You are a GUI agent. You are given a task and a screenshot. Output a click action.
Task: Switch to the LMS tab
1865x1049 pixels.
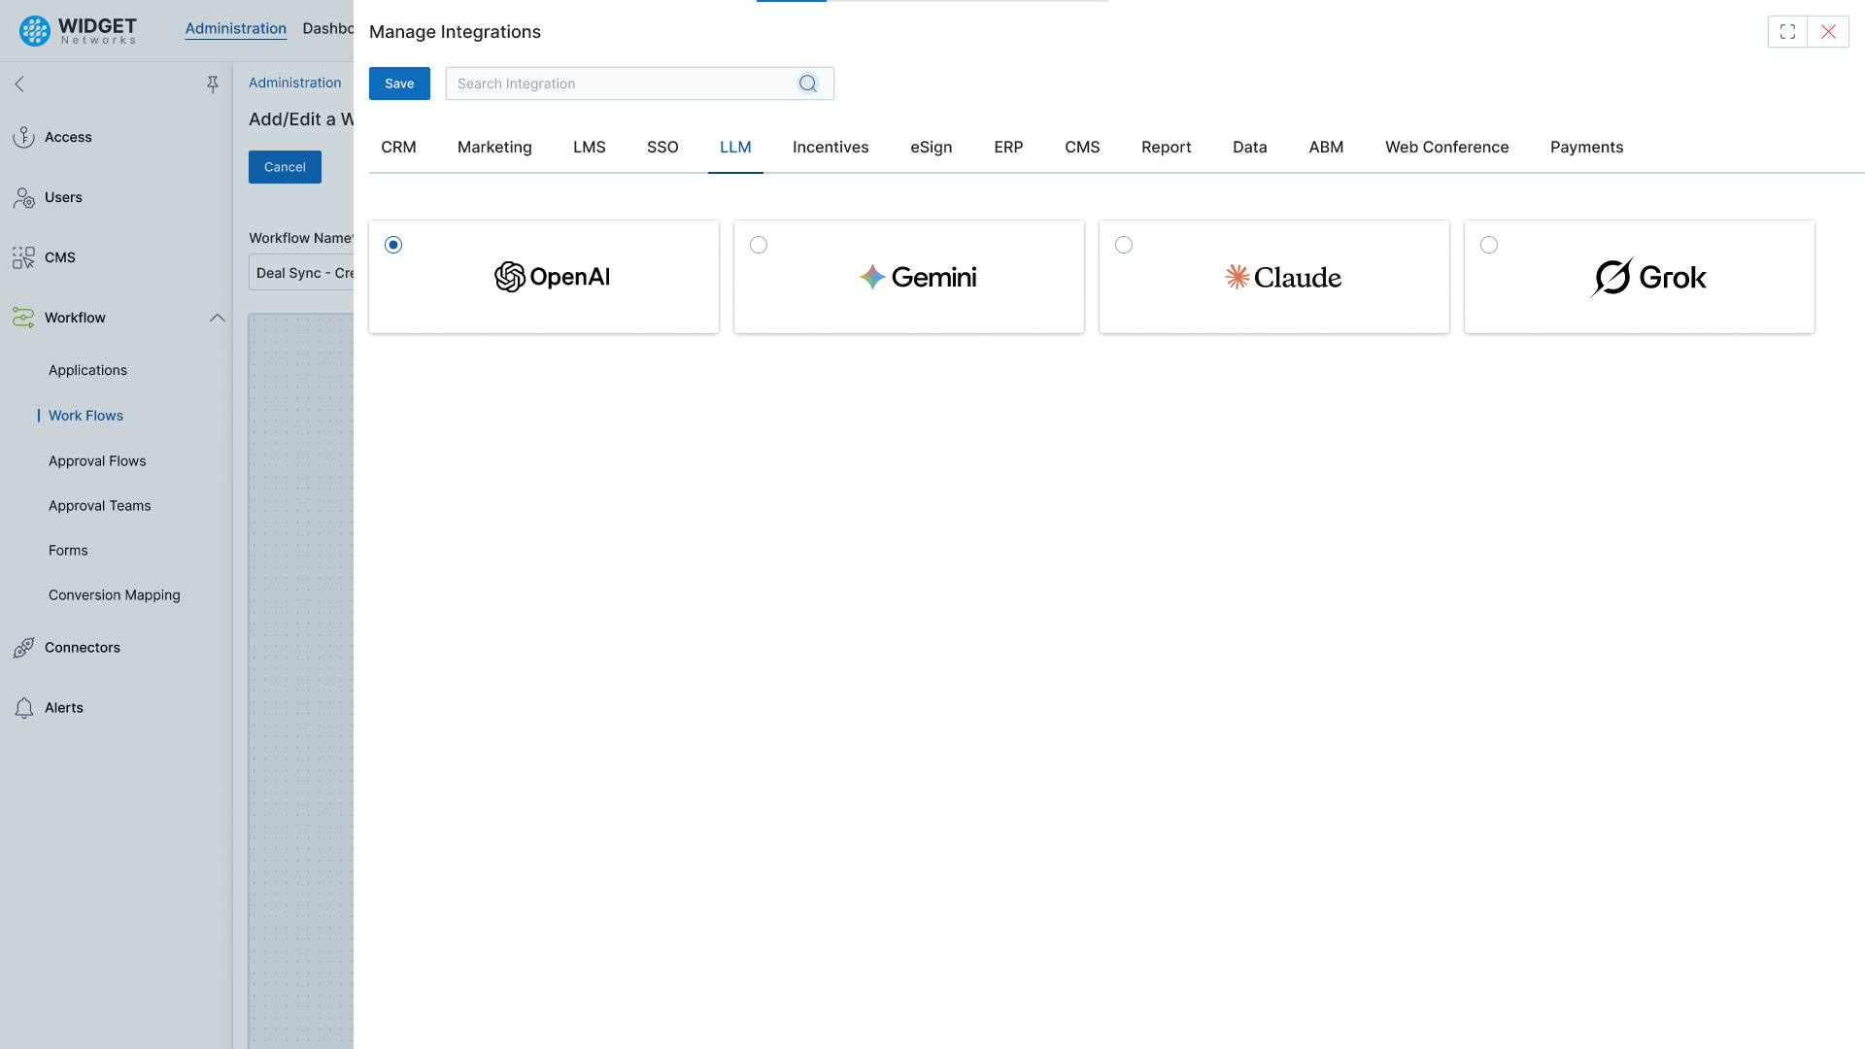coord(590,148)
